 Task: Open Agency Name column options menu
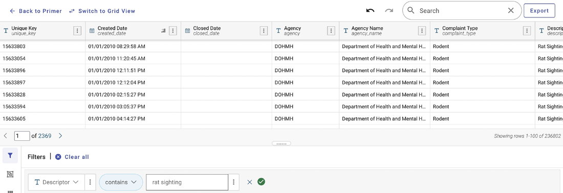pyautogui.click(x=422, y=31)
